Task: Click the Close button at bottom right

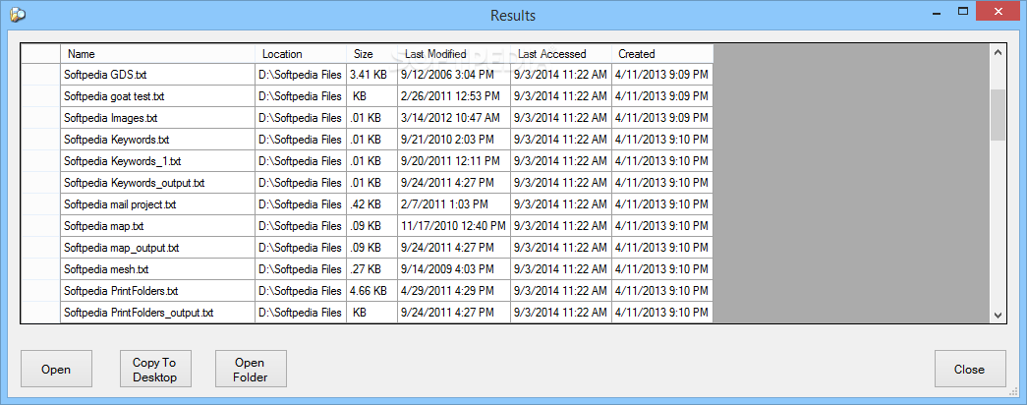Action: point(969,369)
